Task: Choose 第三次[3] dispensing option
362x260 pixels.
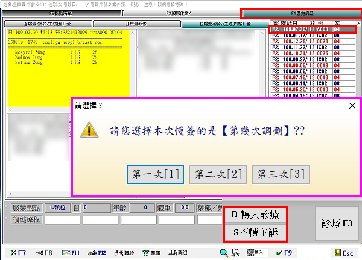Action: click(x=281, y=174)
